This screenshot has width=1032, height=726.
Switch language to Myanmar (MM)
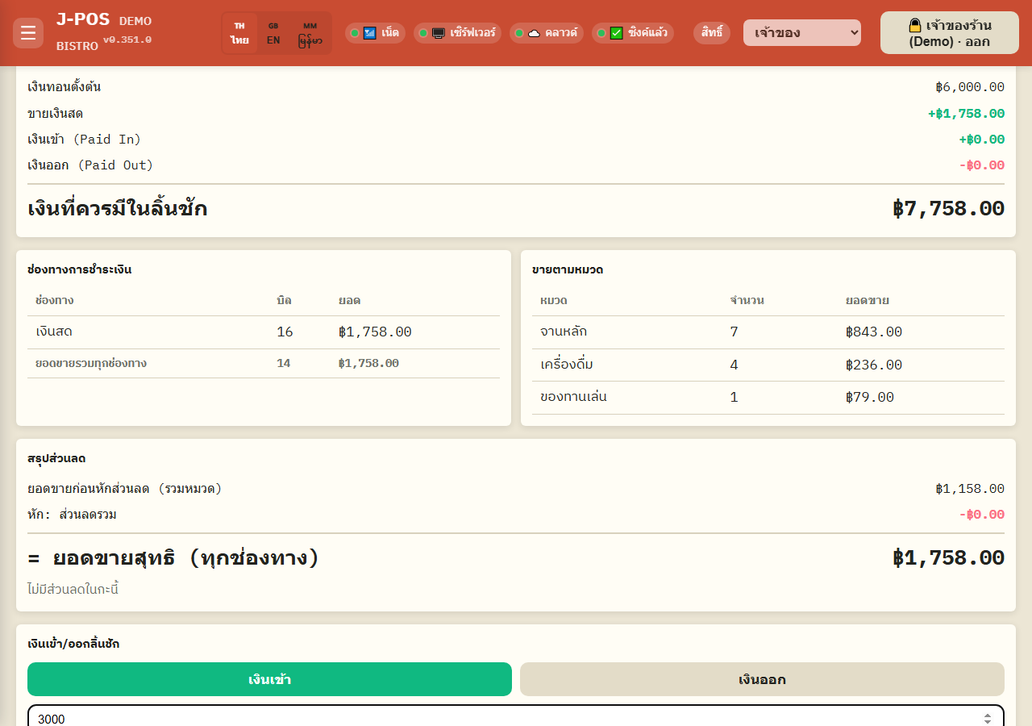point(310,33)
